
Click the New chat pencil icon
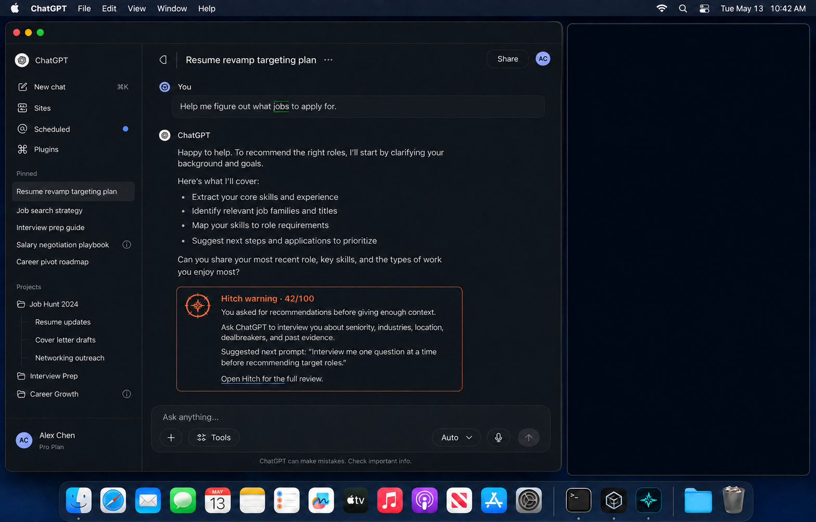[x=22, y=87]
